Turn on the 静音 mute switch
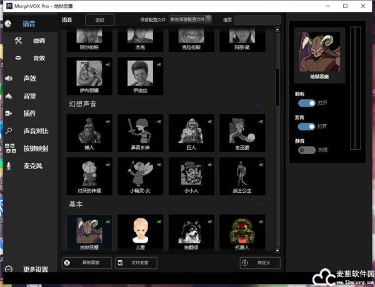This screenshot has height=287, width=375. click(307, 150)
